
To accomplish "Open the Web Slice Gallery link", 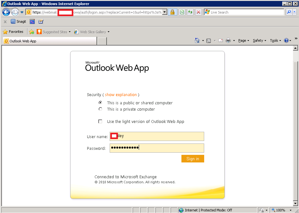I will (x=93, y=32).
